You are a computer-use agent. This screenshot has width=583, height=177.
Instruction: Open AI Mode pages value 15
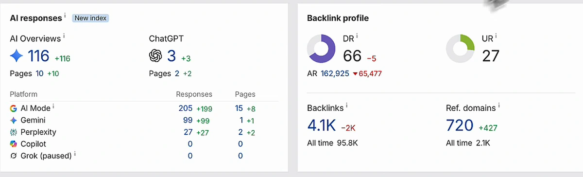[239, 108]
